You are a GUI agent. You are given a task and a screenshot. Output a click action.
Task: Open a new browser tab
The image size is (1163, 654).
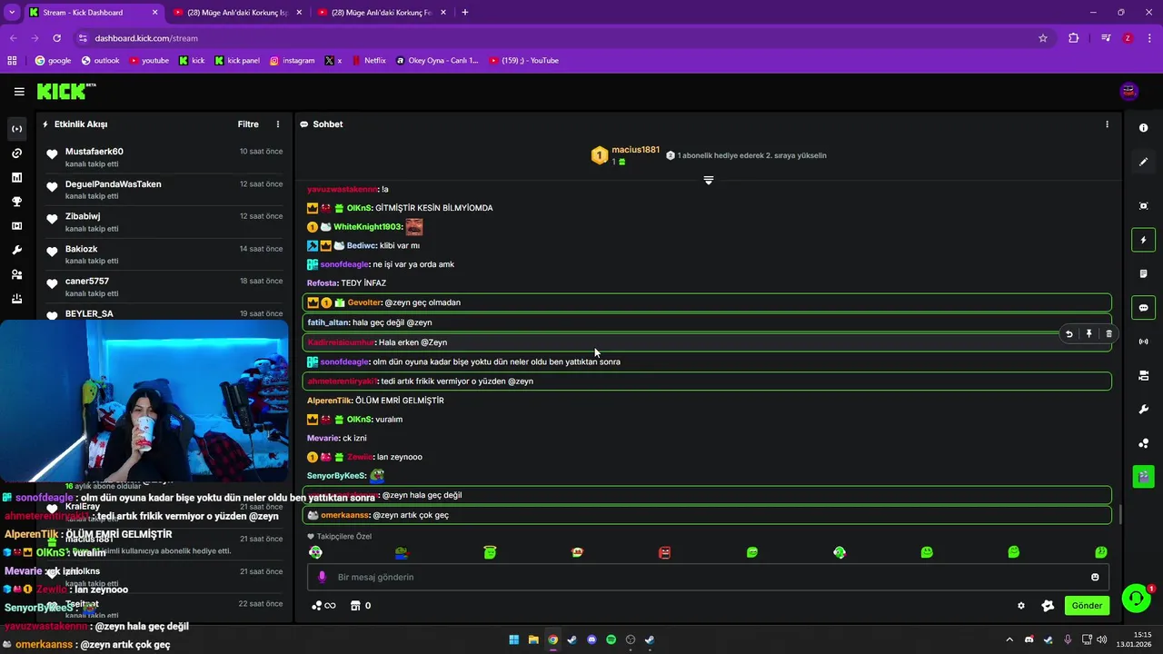point(465,13)
